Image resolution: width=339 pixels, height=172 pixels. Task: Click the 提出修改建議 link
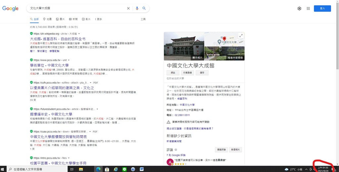174,129
